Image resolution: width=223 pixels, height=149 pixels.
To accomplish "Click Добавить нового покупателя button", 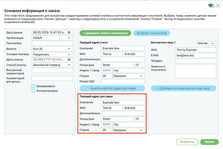I will [105, 33].
